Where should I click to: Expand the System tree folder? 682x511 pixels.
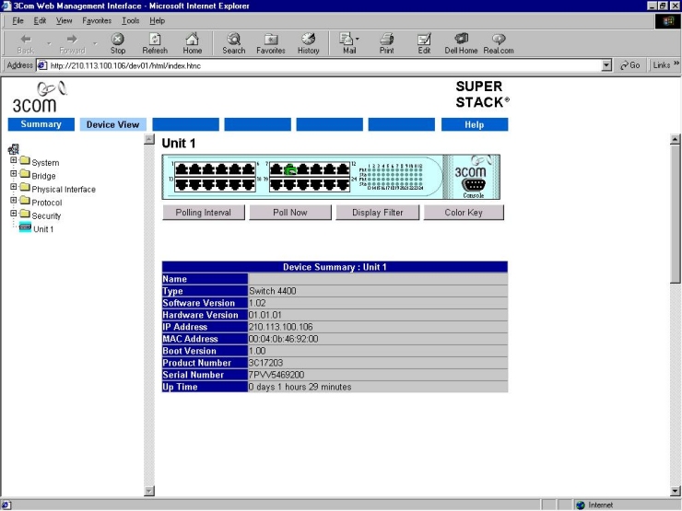[x=14, y=163]
